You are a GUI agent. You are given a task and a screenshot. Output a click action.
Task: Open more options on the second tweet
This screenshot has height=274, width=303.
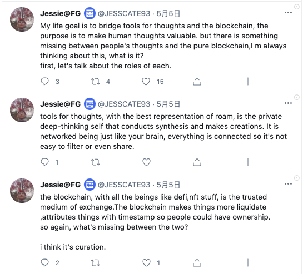point(288,103)
